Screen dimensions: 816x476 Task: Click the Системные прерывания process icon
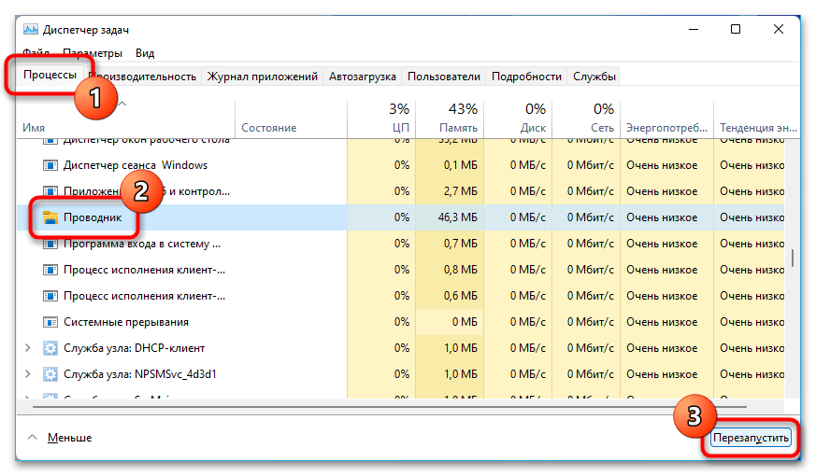click(x=50, y=322)
